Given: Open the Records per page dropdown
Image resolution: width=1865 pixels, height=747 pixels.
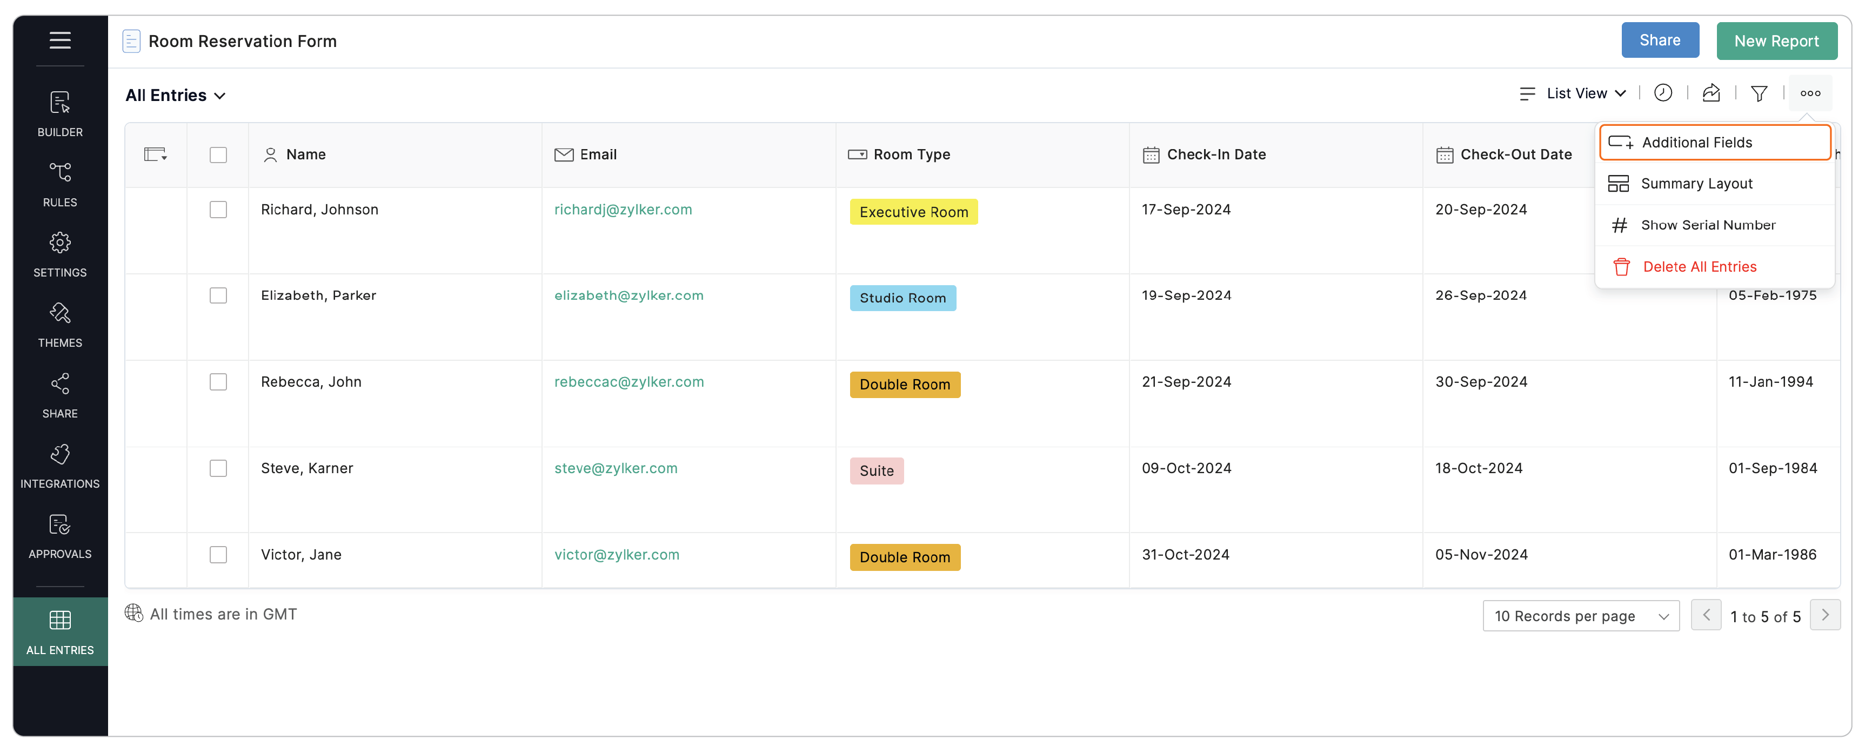Looking at the screenshot, I should click(x=1581, y=615).
